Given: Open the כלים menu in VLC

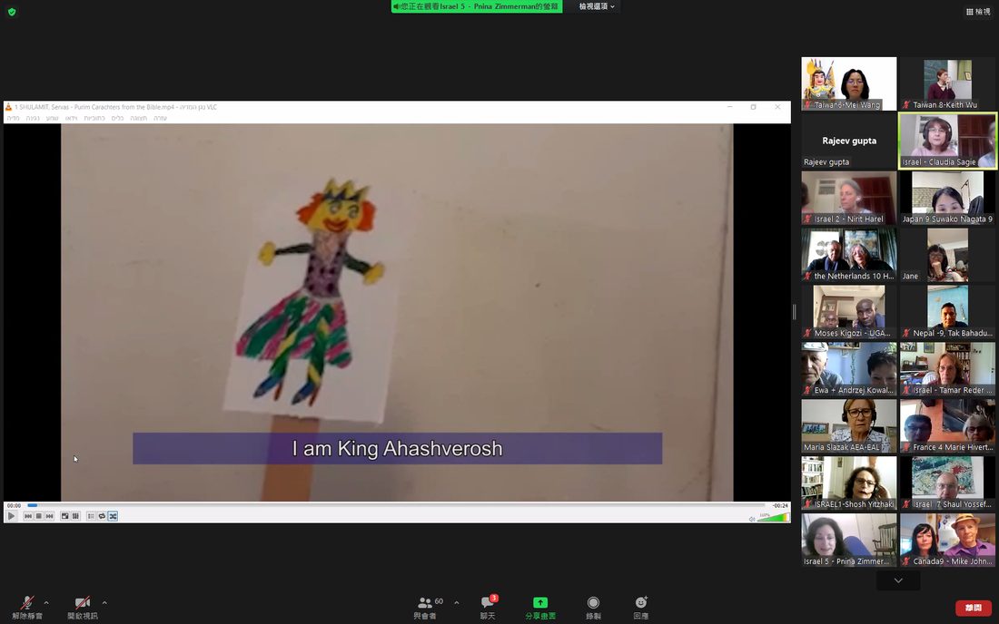Looking at the screenshot, I should [x=118, y=118].
